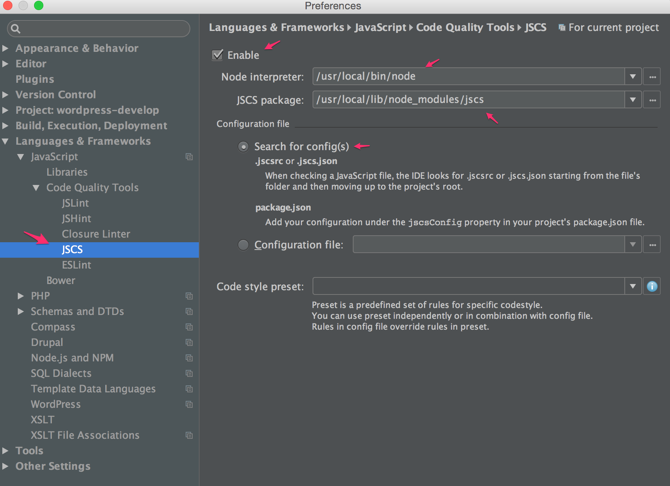Select the Search for config(s) radio button
This screenshot has height=486, width=670.
coord(243,147)
